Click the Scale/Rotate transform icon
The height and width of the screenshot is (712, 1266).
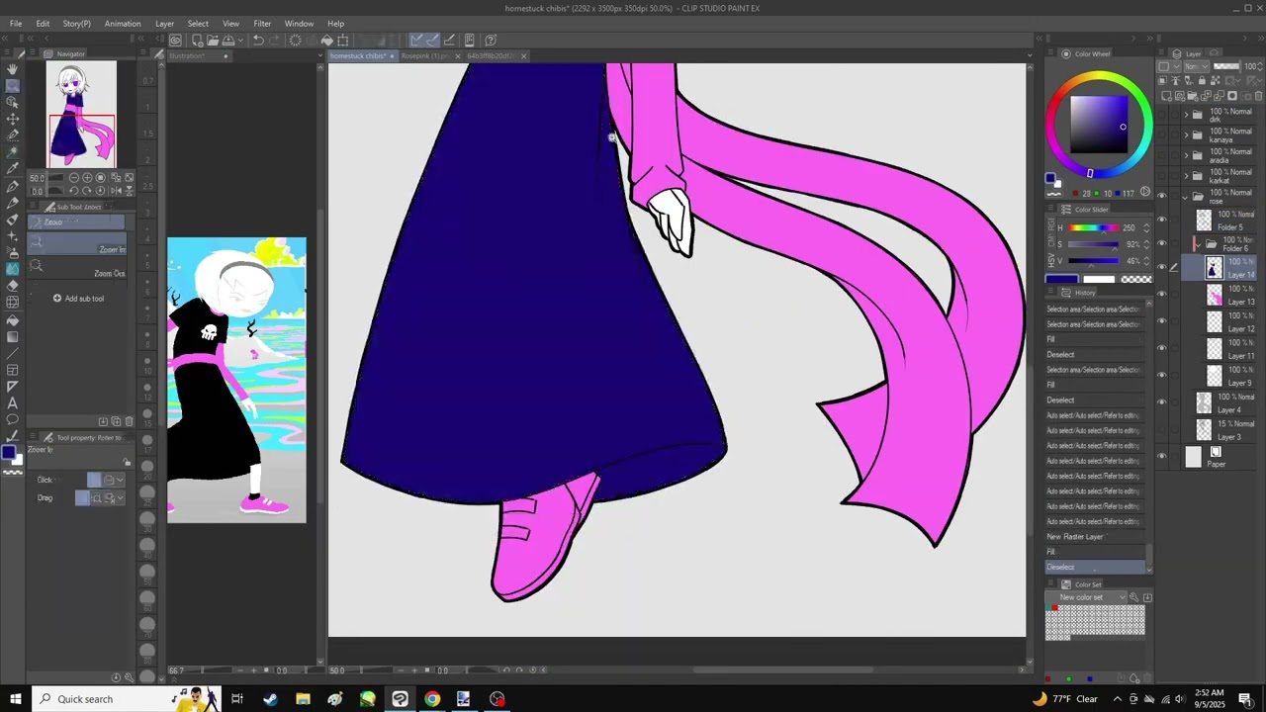343,40
